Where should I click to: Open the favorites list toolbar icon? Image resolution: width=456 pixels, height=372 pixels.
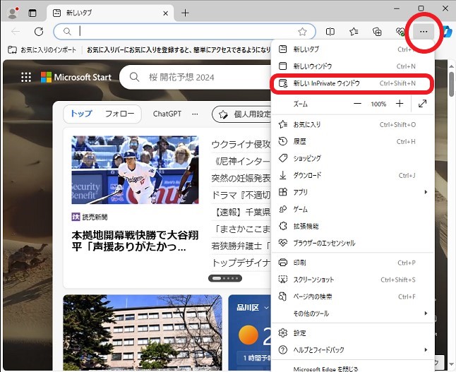click(354, 32)
